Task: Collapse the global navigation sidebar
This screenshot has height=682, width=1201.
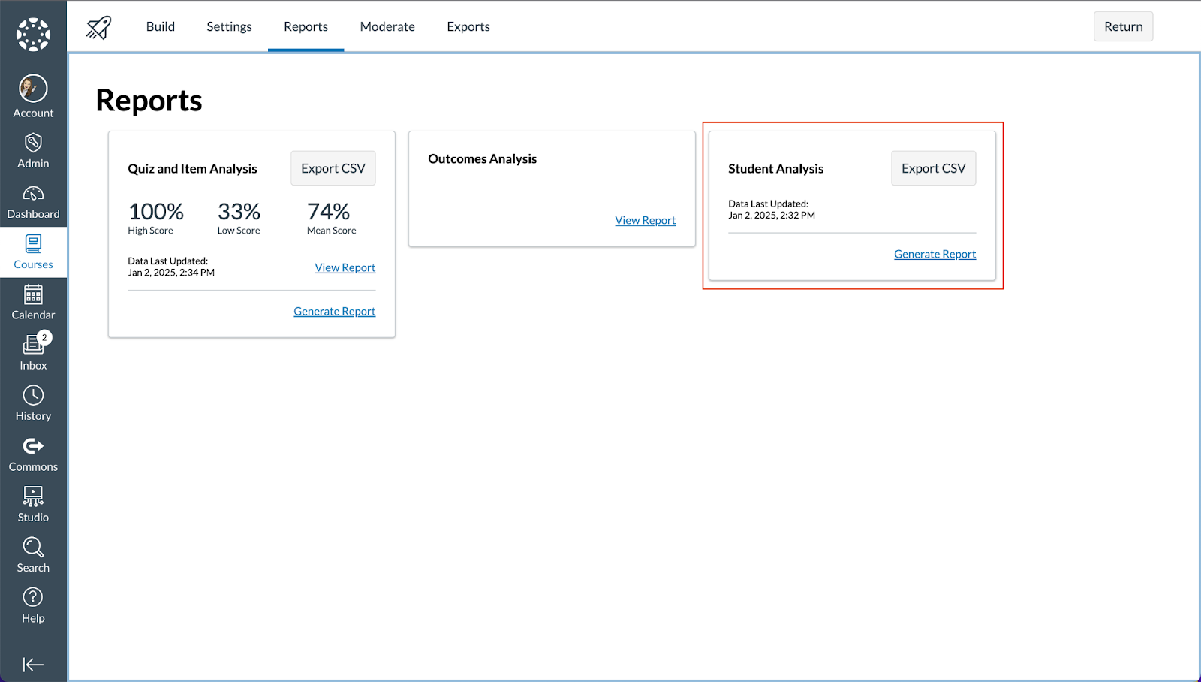Action: click(33, 665)
